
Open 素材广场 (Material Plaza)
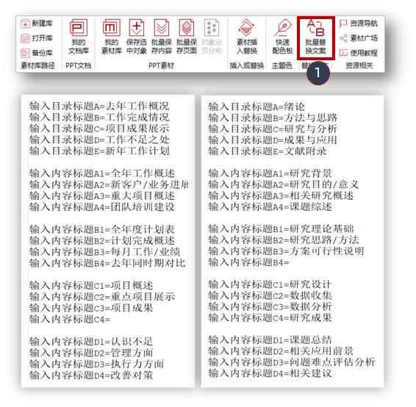pos(359,38)
